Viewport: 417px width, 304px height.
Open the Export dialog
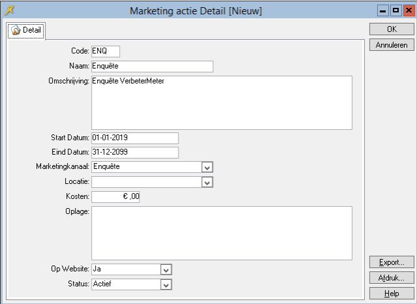tap(392, 262)
